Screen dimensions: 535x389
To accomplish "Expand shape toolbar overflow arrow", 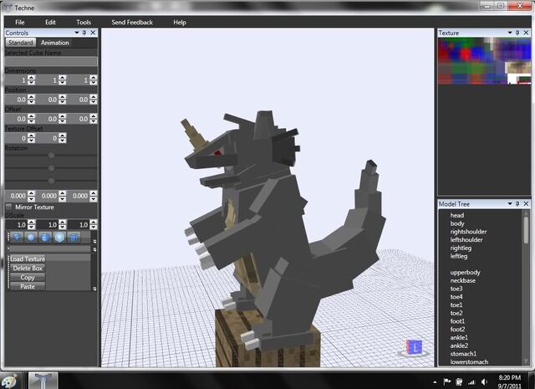I will (x=94, y=241).
